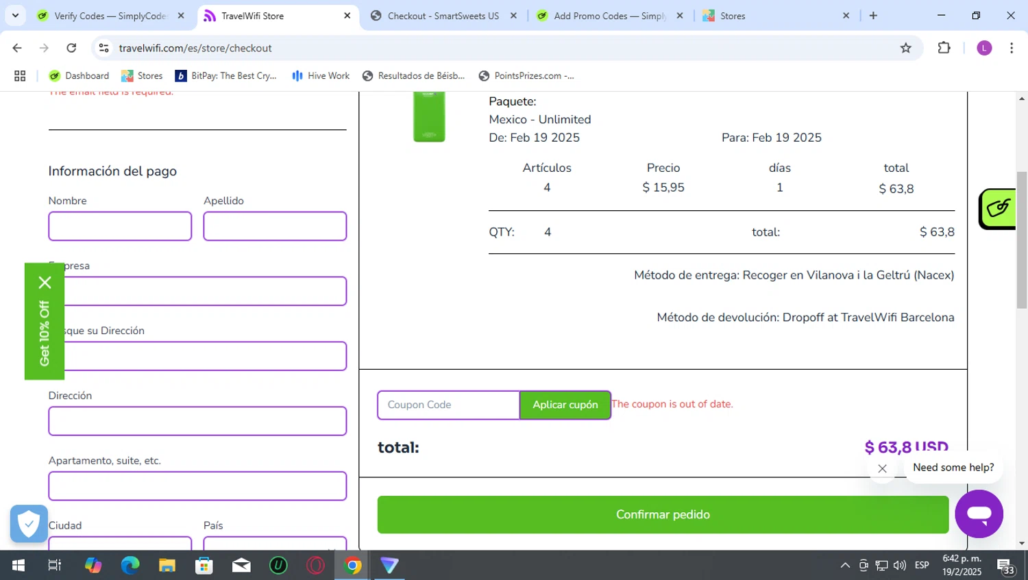Click the address bar URL travelwifi.com
The image size is (1028, 580).
(x=195, y=48)
